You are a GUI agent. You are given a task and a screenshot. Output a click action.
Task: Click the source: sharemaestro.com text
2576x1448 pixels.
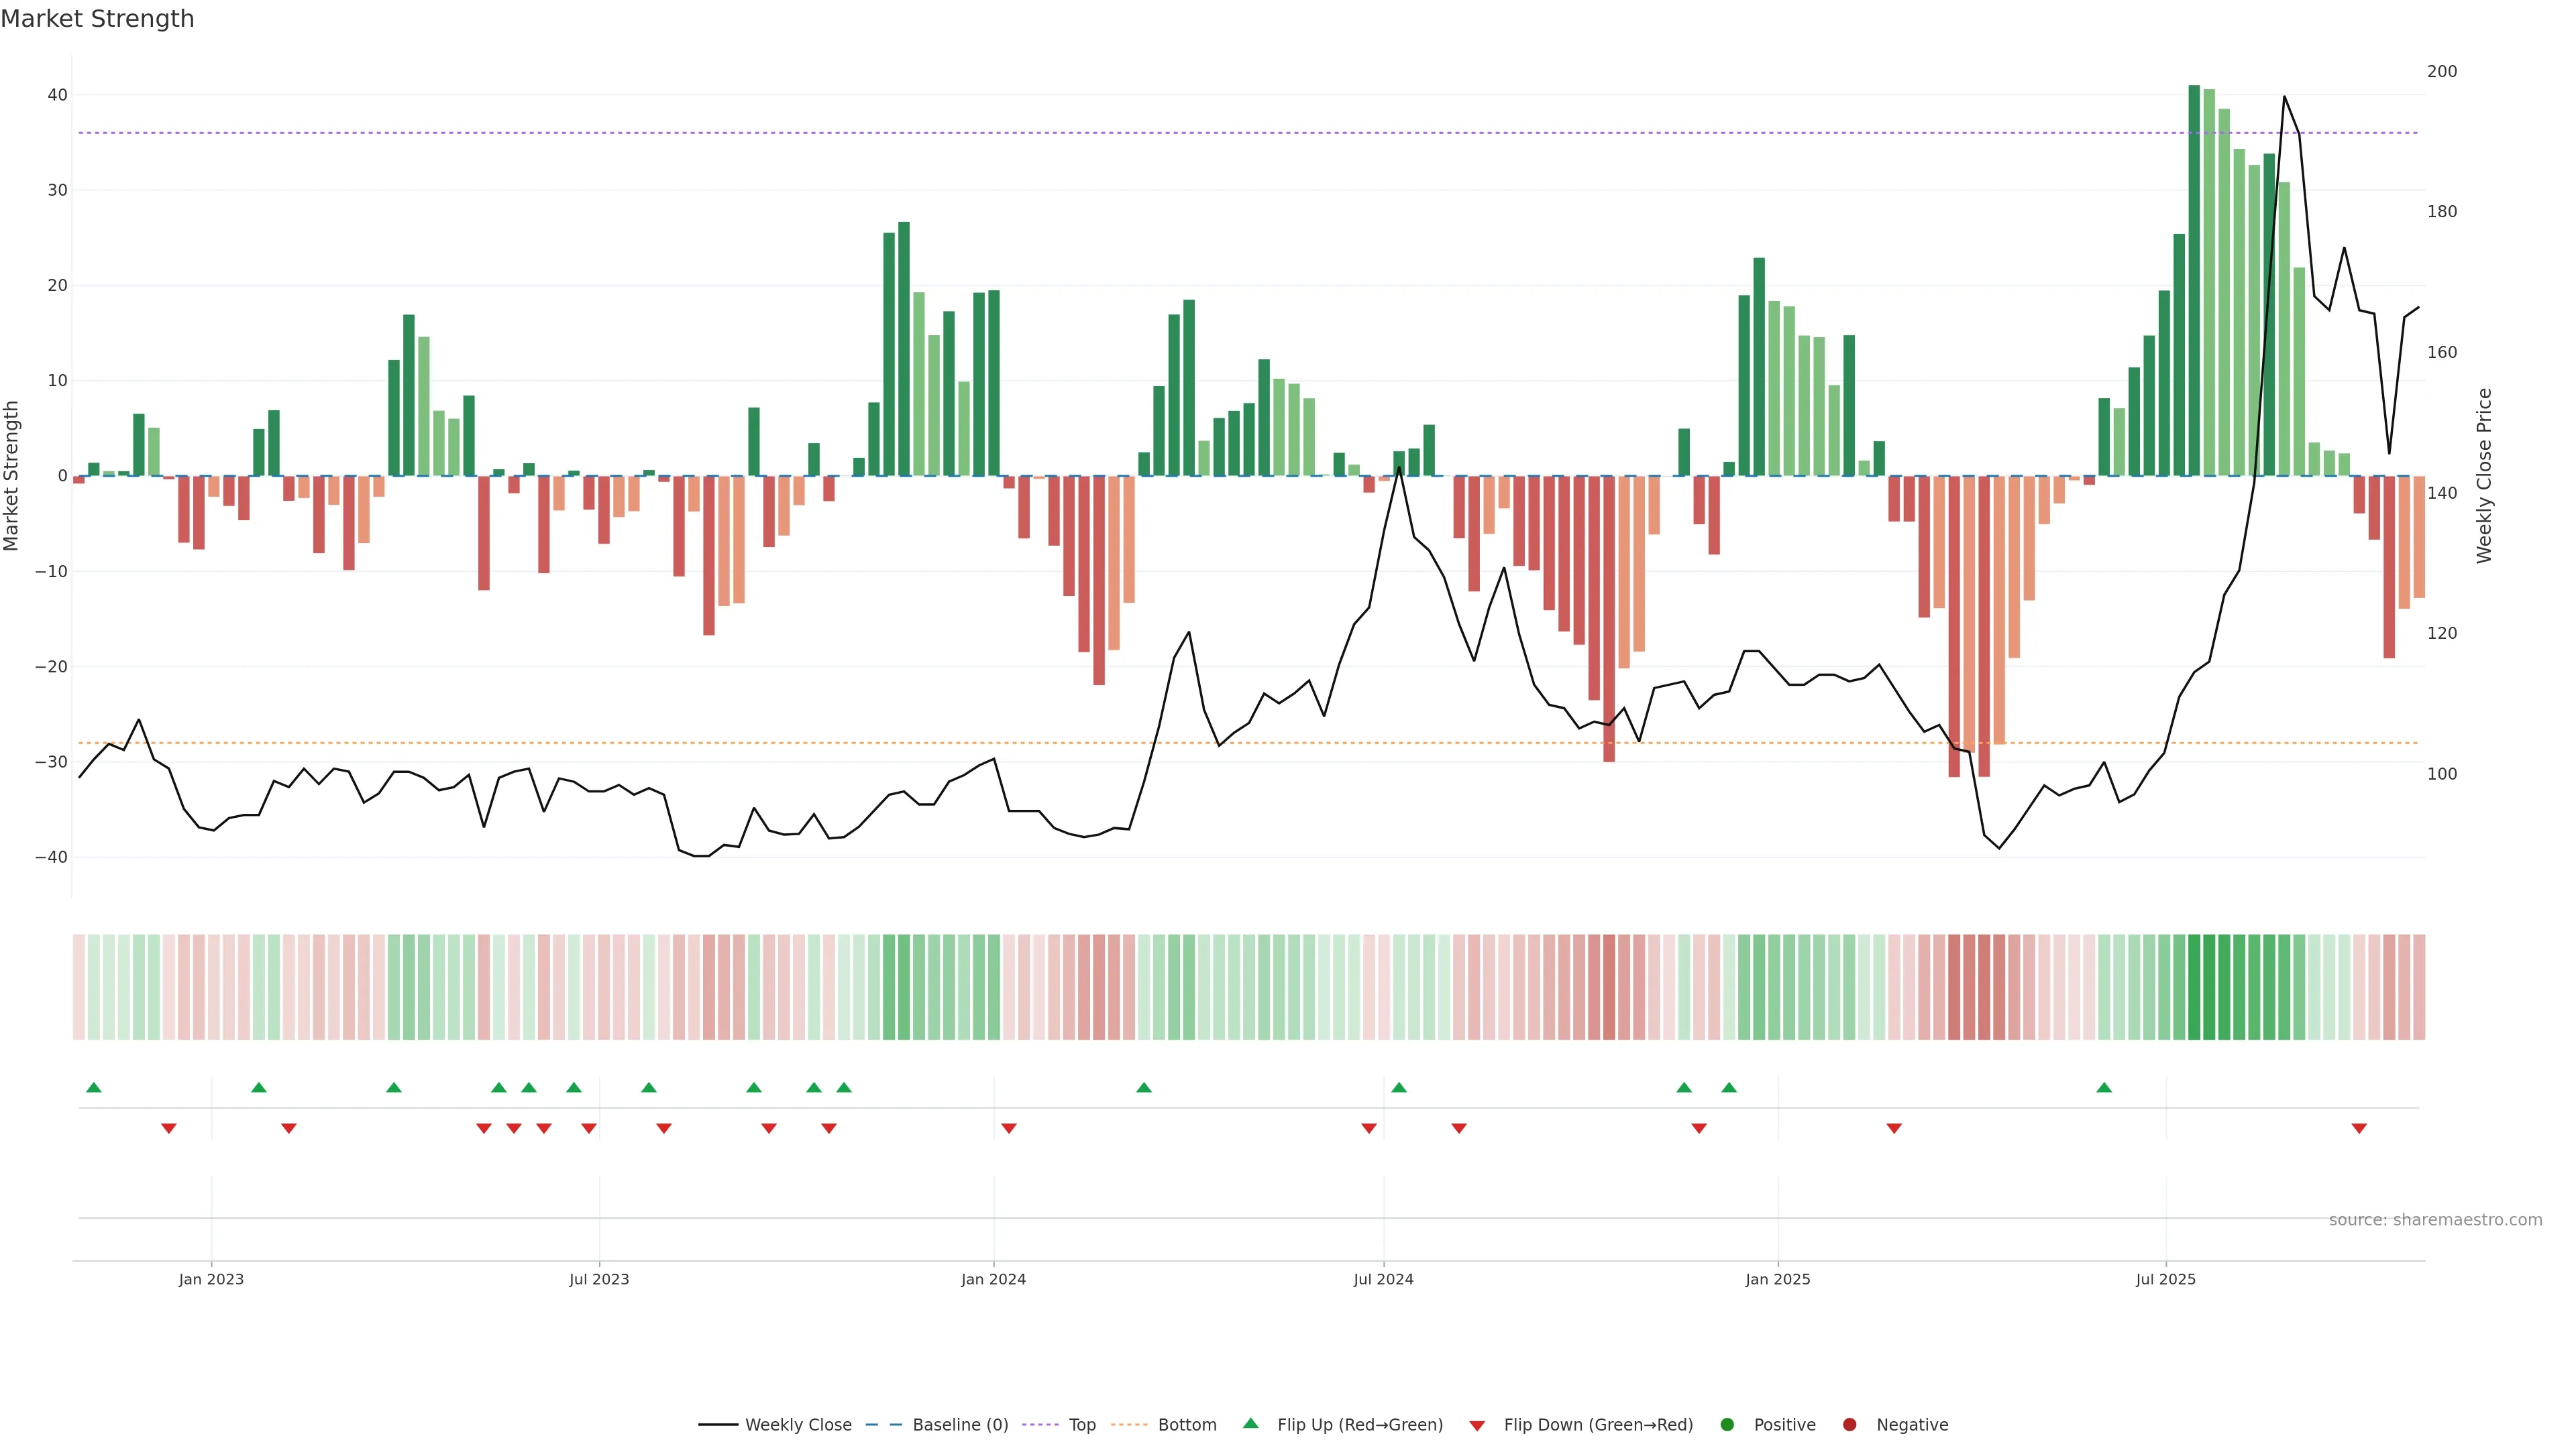pyautogui.click(x=2435, y=1219)
